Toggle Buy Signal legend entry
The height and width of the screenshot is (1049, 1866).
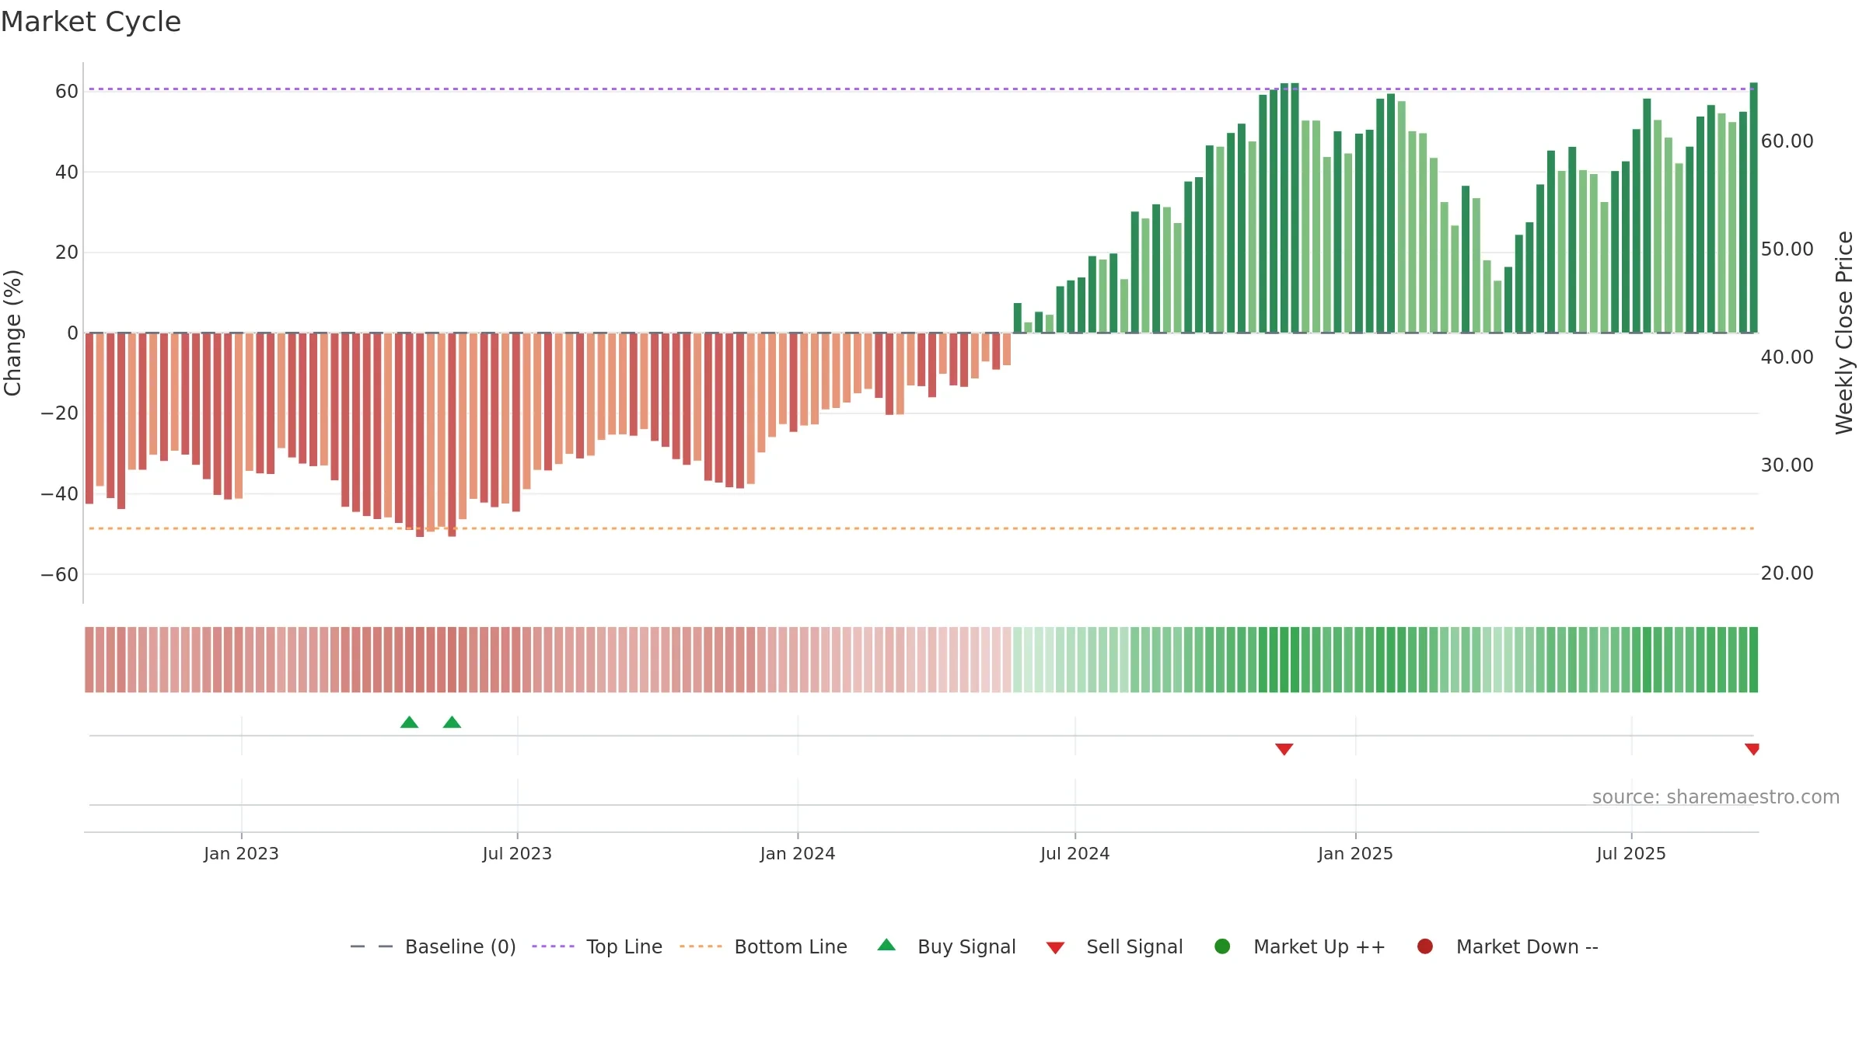(946, 946)
